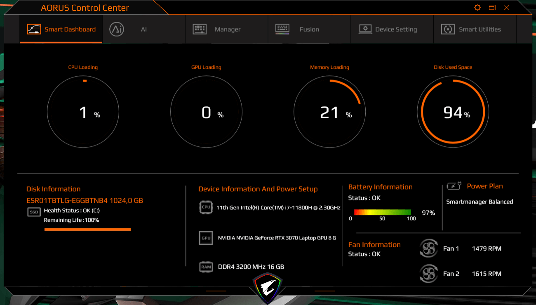Click the Device Information And Power Setup heading

tap(258, 189)
